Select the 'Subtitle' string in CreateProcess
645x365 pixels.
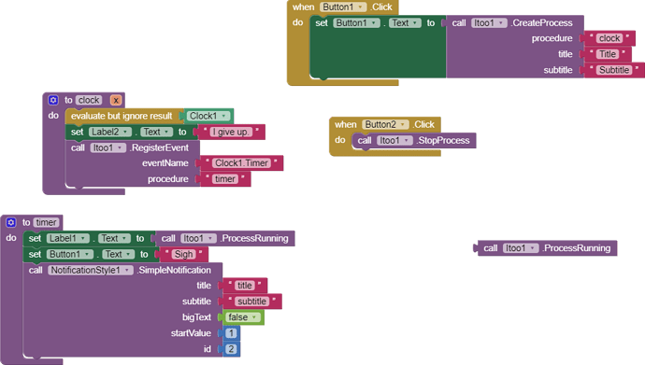(x=614, y=70)
